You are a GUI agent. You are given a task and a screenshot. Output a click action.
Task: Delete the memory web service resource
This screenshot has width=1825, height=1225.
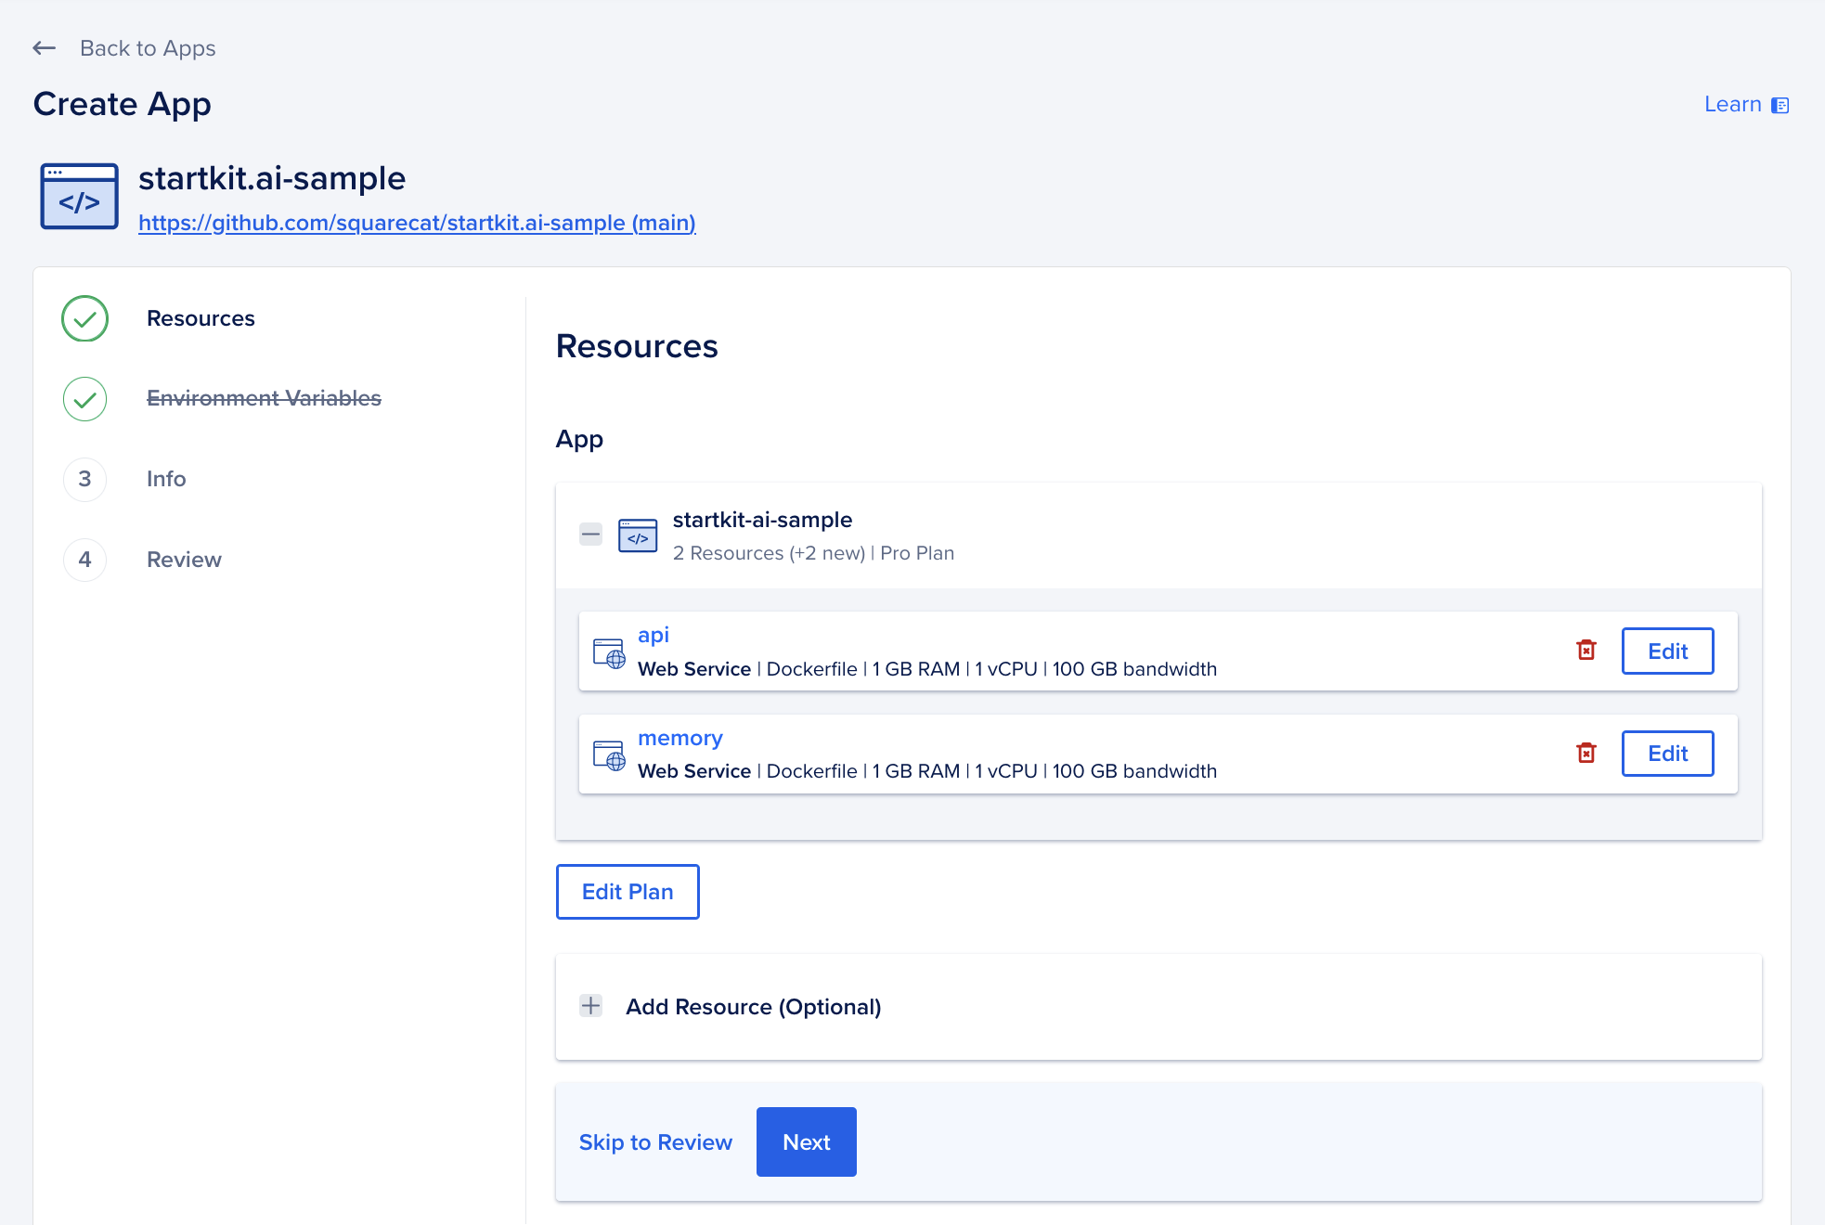(x=1586, y=753)
